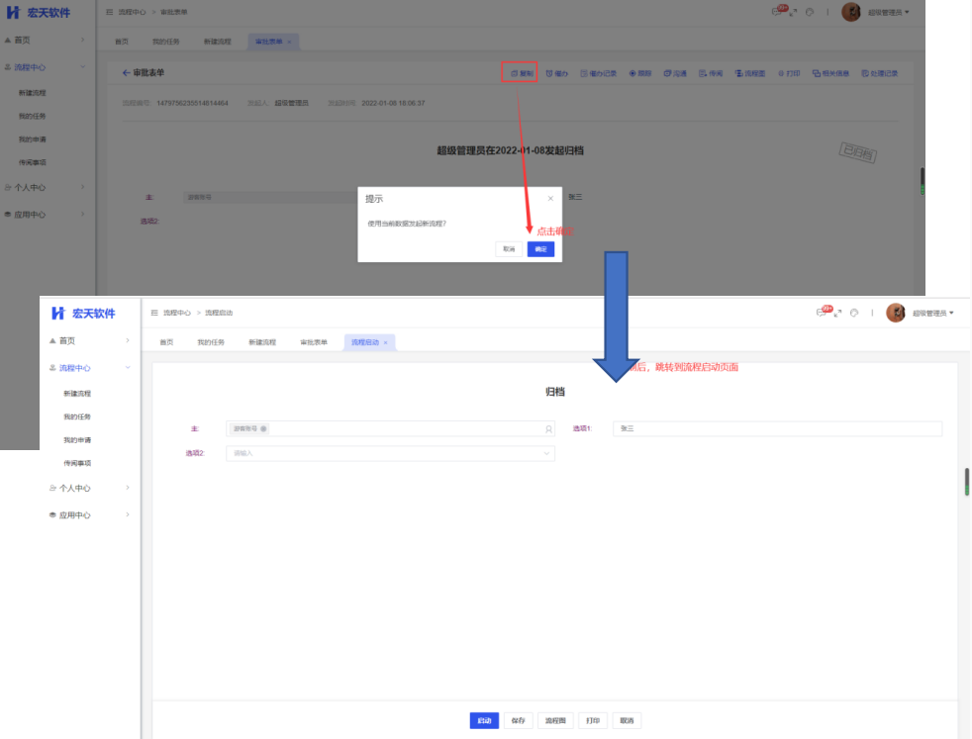Image resolution: width=972 pixels, height=739 pixels.
Task: Switch to the 新建流程 tab in the upper page
Action: tap(217, 42)
